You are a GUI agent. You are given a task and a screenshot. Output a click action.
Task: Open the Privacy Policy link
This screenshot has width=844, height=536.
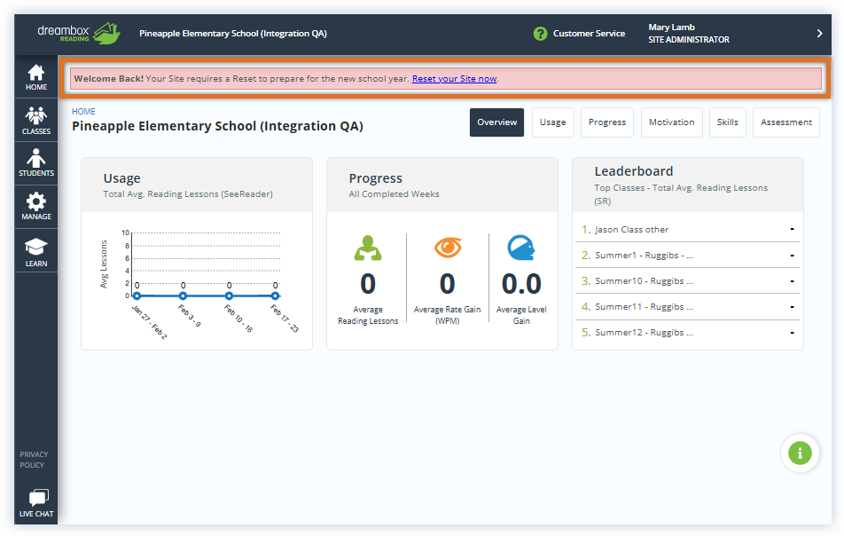click(x=34, y=460)
